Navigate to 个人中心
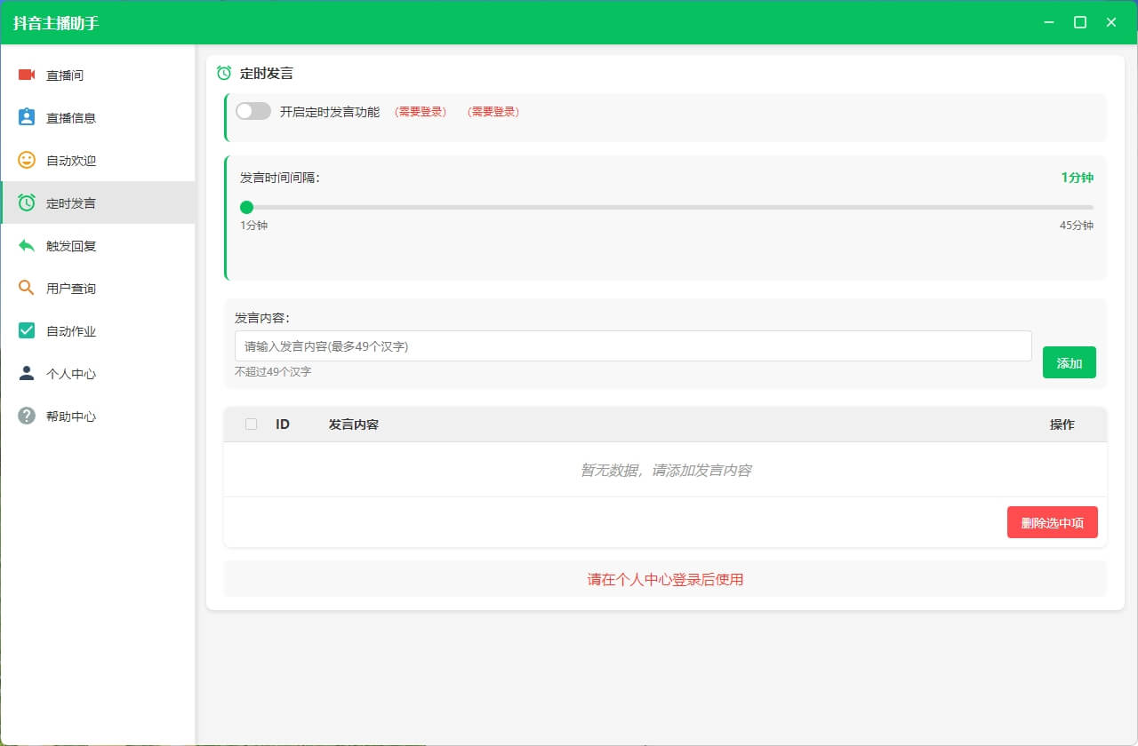The image size is (1138, 746). tap(98, 374)
